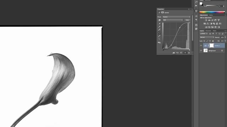Pick the gray point eyedropper in Curves

click(159, 27)
